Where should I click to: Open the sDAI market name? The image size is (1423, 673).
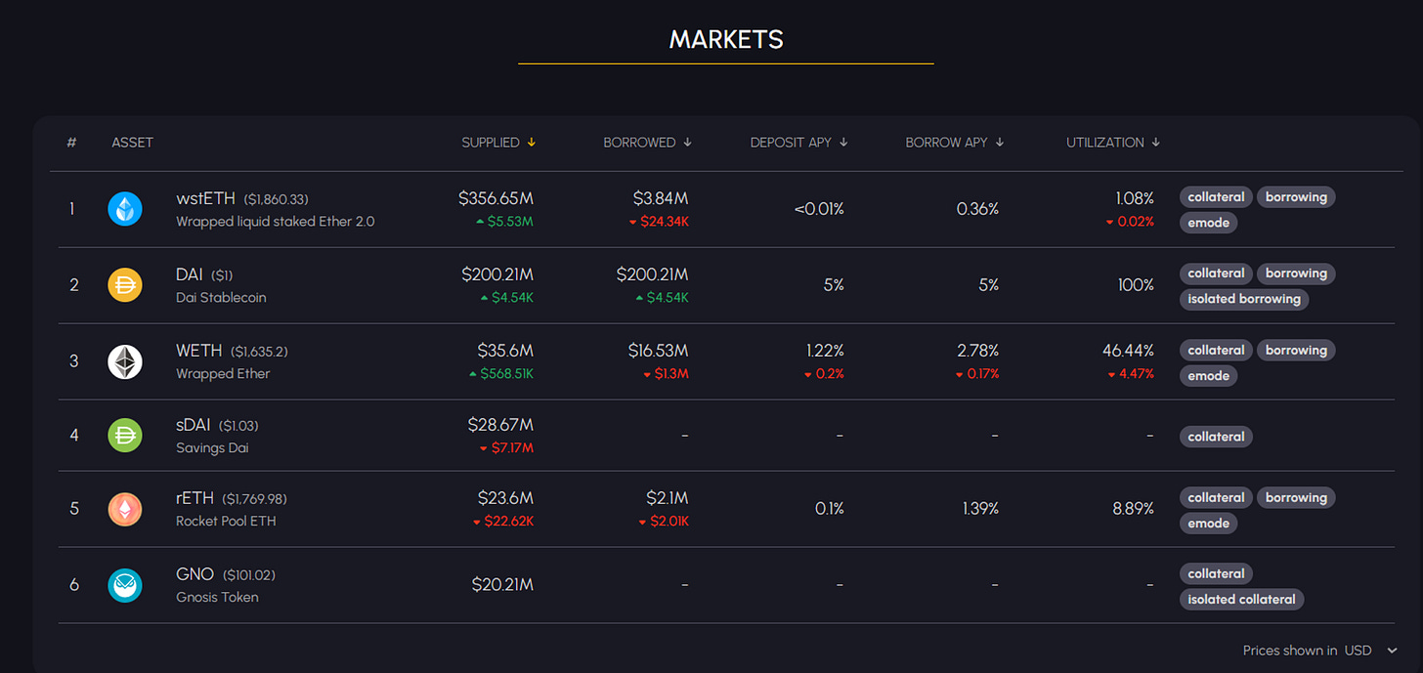(194, 425)
